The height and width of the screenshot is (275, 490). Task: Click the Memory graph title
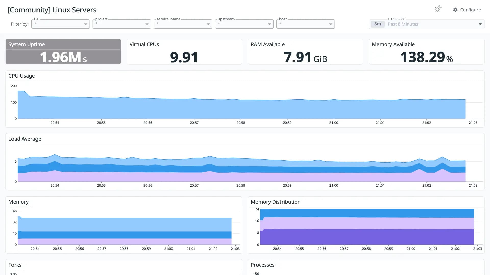coord(19,202)
